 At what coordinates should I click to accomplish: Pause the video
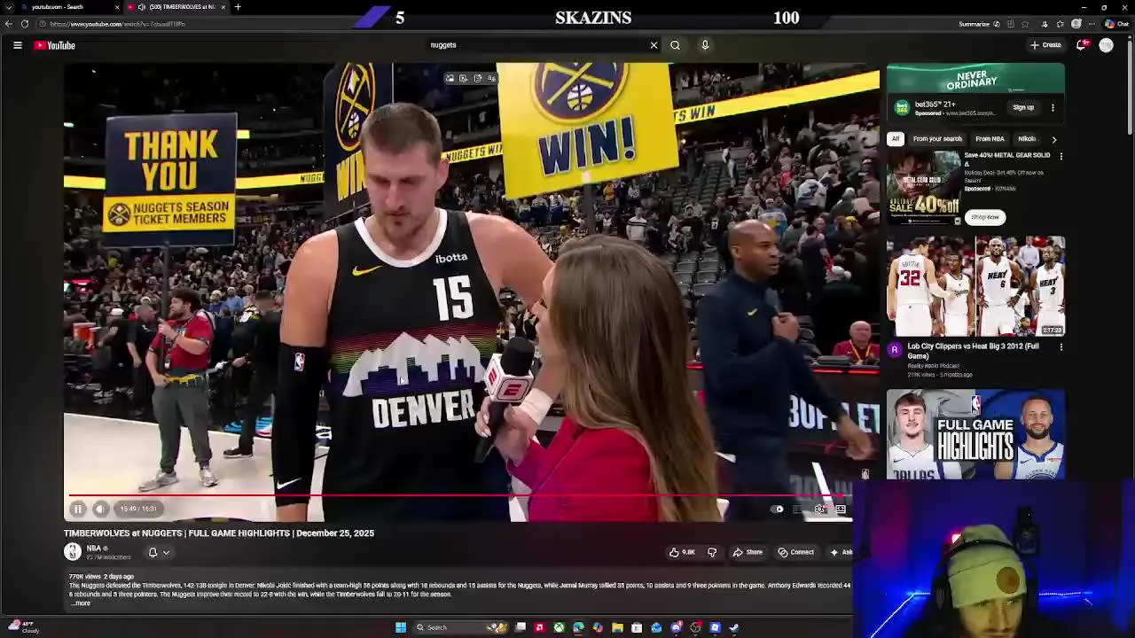pos(77,509)
